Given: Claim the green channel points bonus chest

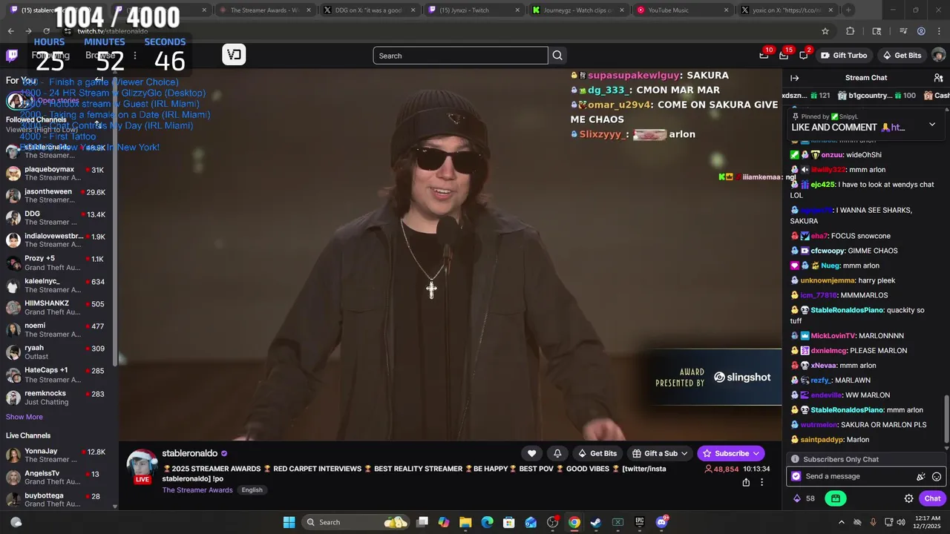Looking at the screenshot, I should 836,498.
